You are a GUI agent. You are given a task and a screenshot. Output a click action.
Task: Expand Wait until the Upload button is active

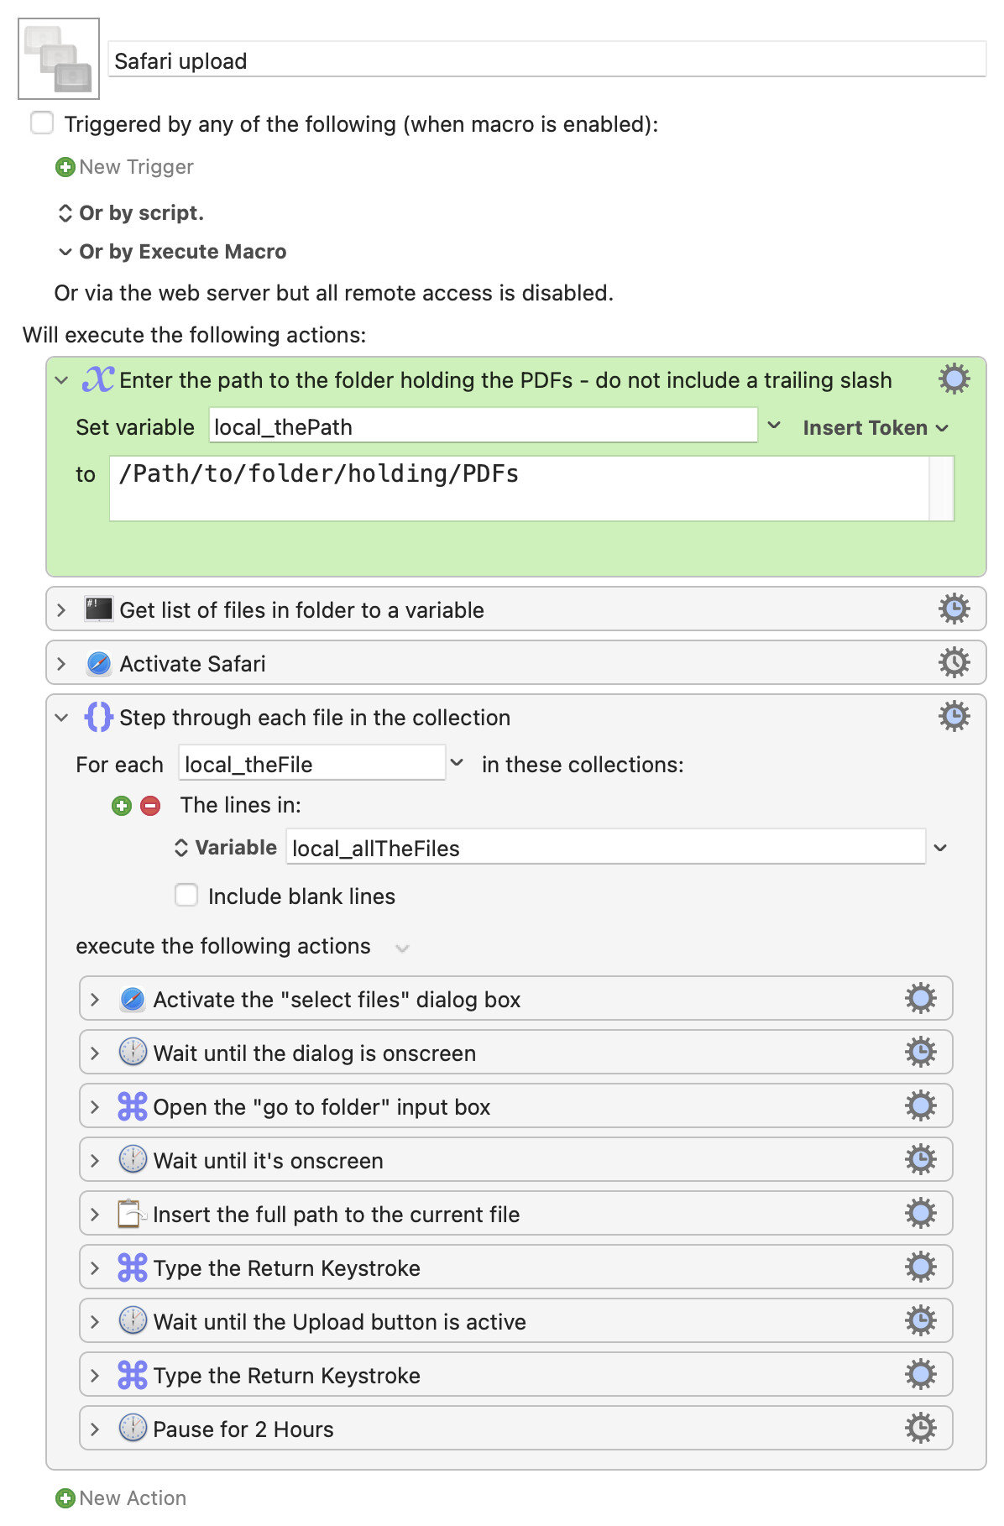tap(95, 1322)
